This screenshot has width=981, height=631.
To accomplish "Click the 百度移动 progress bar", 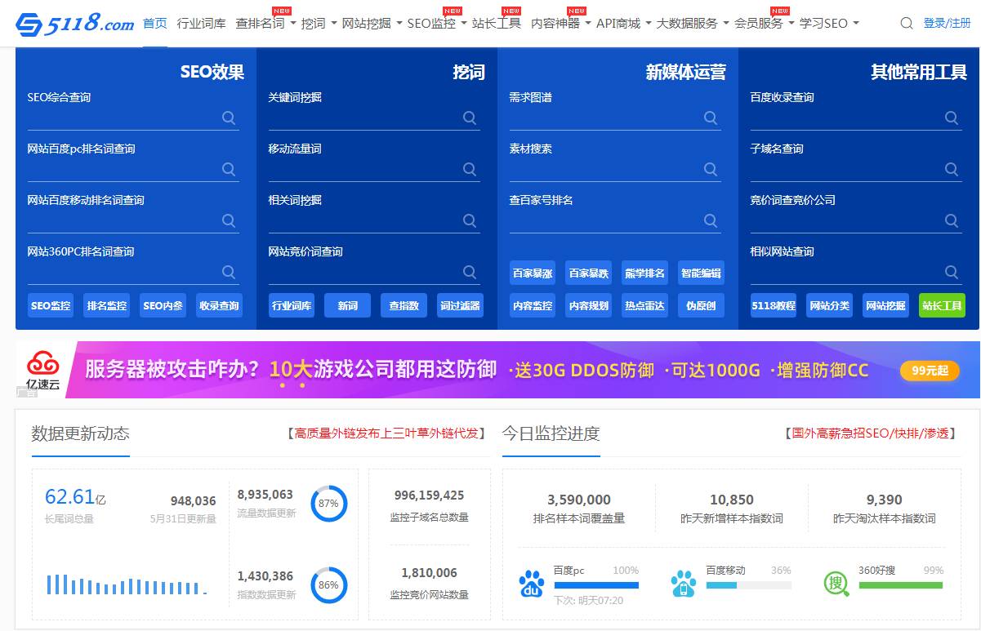I will pos(748,584).
